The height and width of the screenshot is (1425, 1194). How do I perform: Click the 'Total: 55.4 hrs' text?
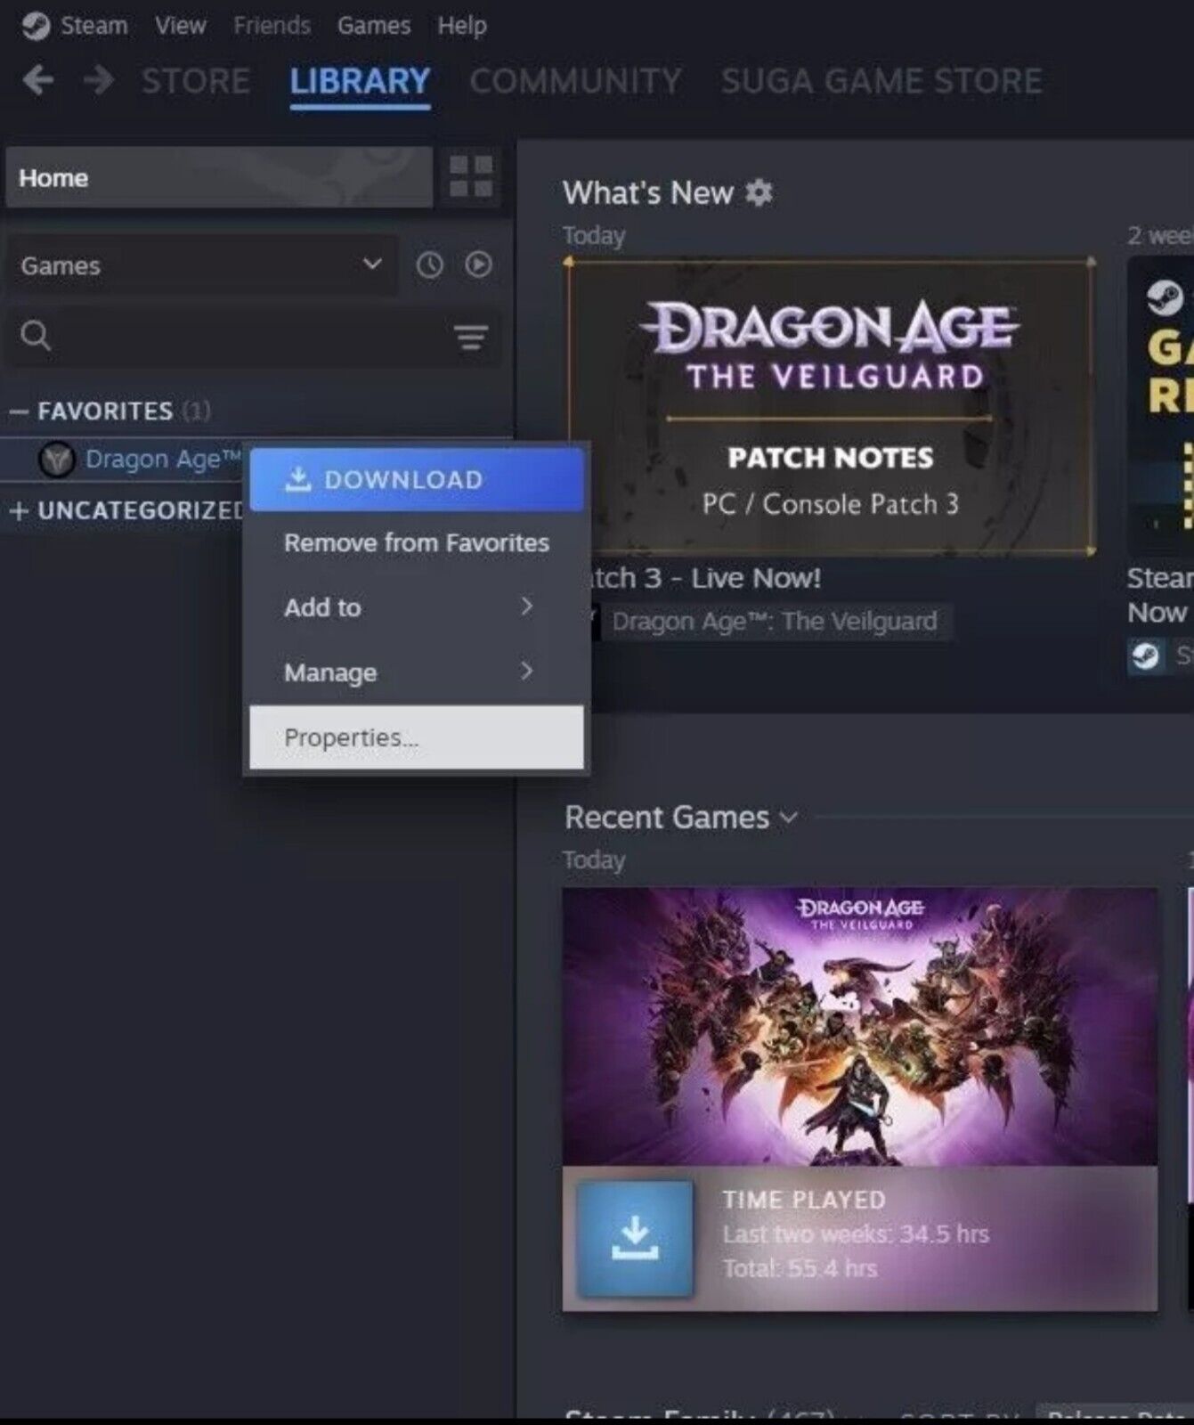800,1268
